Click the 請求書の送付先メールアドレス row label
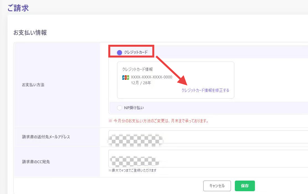308x194 pixels. (46, 137)
